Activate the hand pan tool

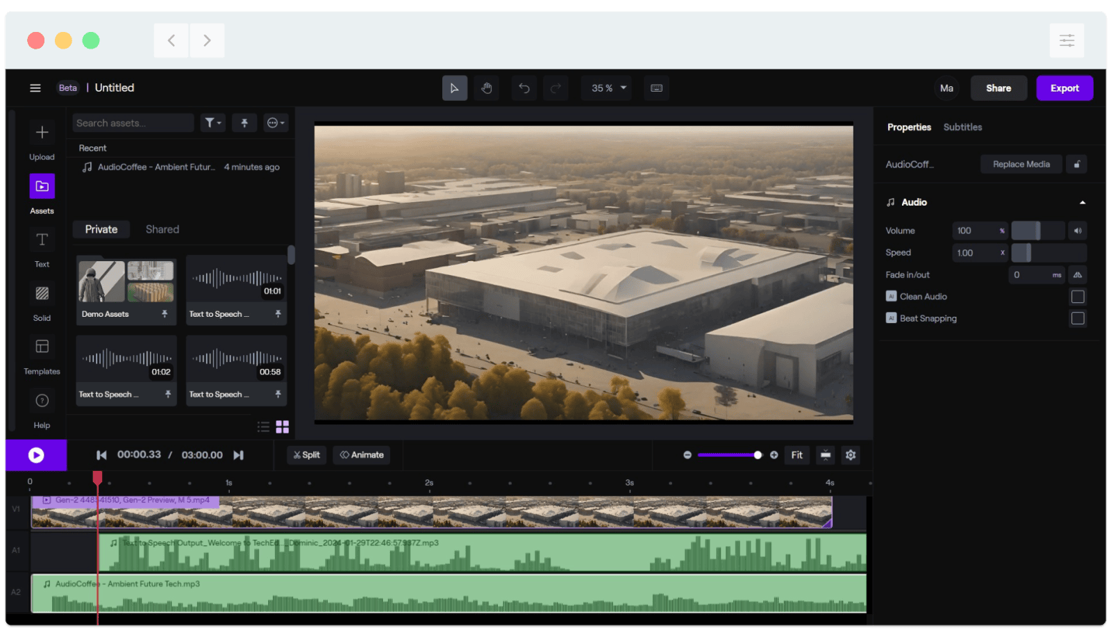tap(486, 88)
